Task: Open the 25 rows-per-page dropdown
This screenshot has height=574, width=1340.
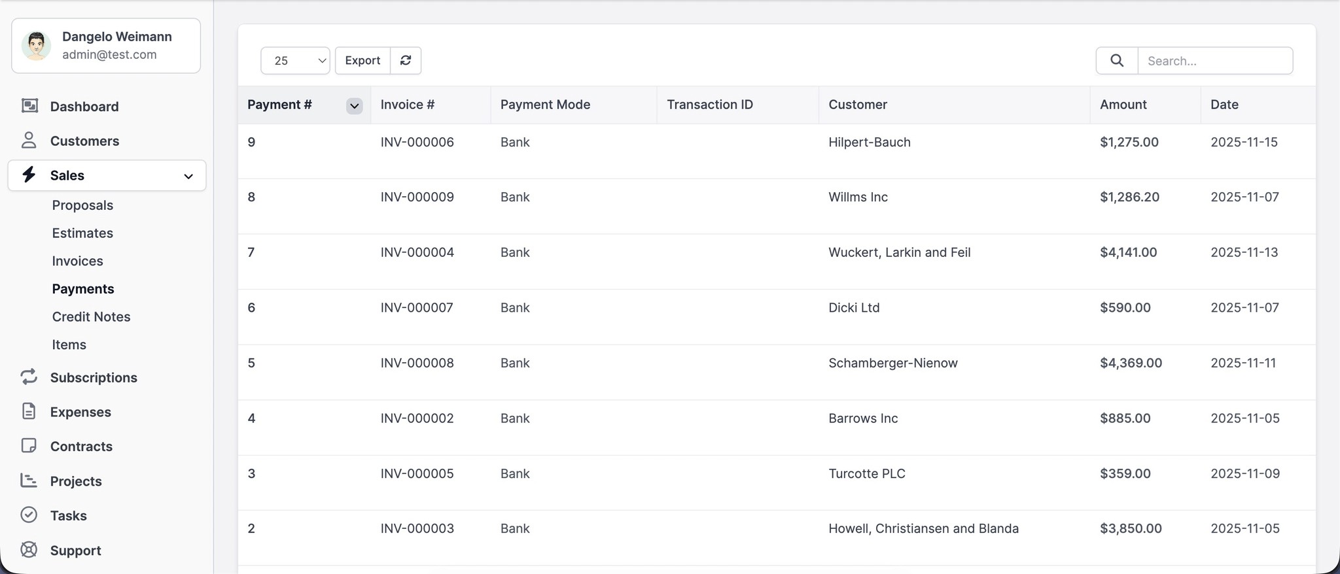Action: click(295, 60)
